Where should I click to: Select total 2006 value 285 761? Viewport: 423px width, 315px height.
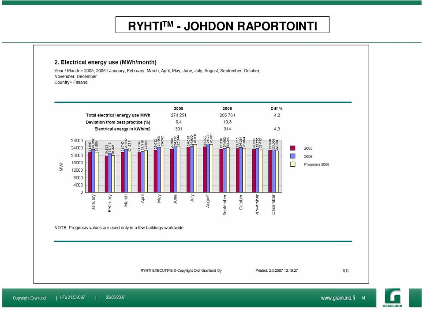tap(227, 115)
